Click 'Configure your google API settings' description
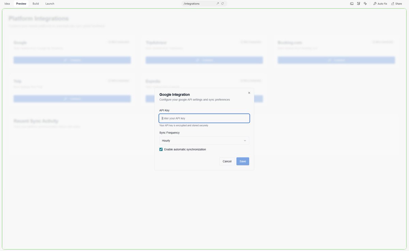The width and height of the screenshot is (409, 251). click(195, 100)
